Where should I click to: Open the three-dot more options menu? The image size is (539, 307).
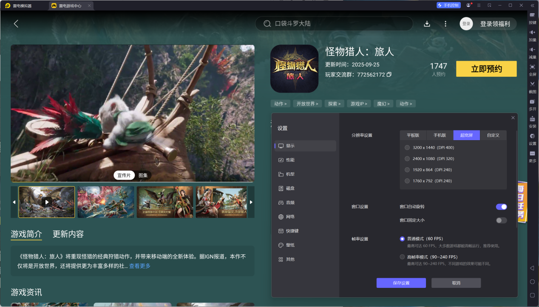(x=445, y=24)
